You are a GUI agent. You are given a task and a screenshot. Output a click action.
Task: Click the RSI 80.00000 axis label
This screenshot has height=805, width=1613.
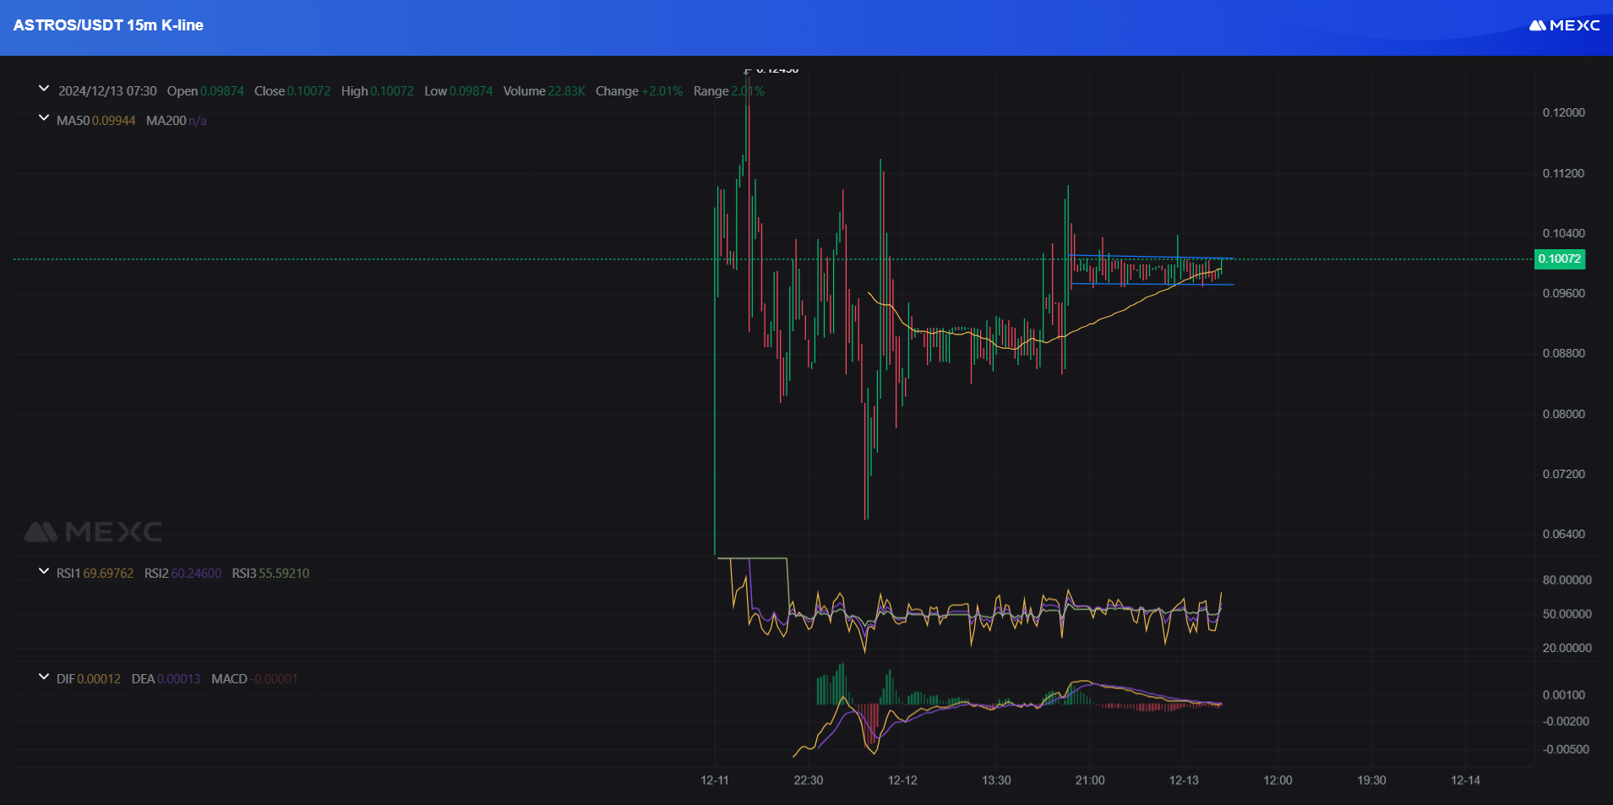pos(1567,580)
